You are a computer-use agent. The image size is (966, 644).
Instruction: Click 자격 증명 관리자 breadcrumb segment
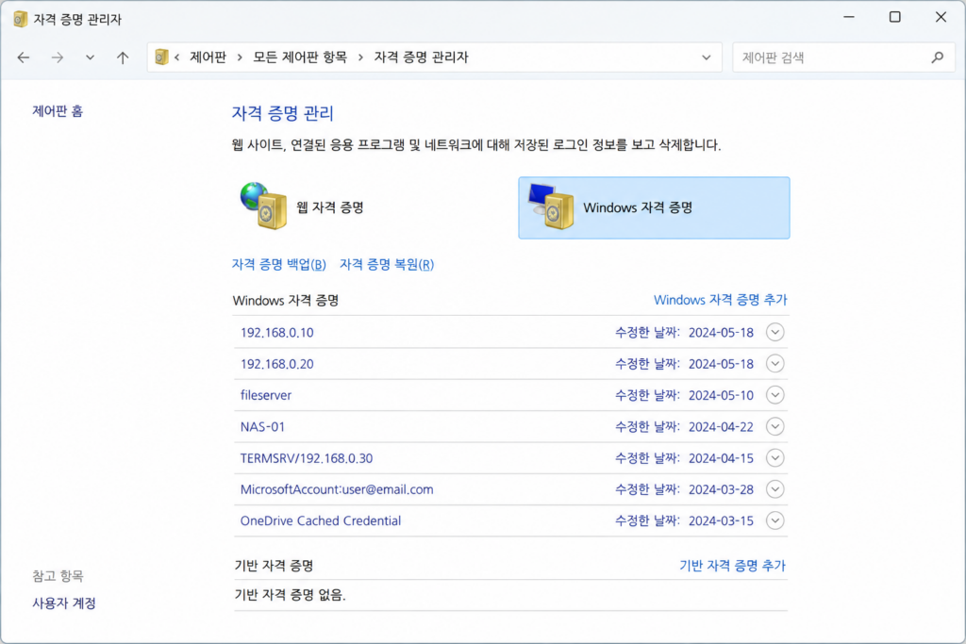(x=422, y=58)
